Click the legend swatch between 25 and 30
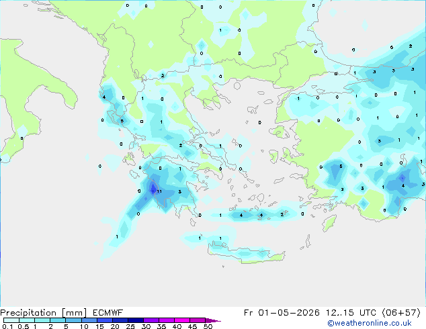The height and width of the screenshot is (329, 426). [135, 320]
